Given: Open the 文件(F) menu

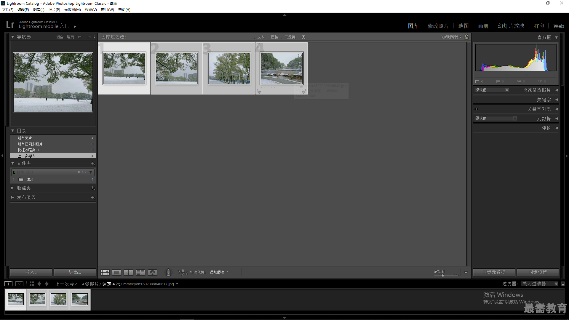Looking at the screenshot, I should (x=8, y=9).
